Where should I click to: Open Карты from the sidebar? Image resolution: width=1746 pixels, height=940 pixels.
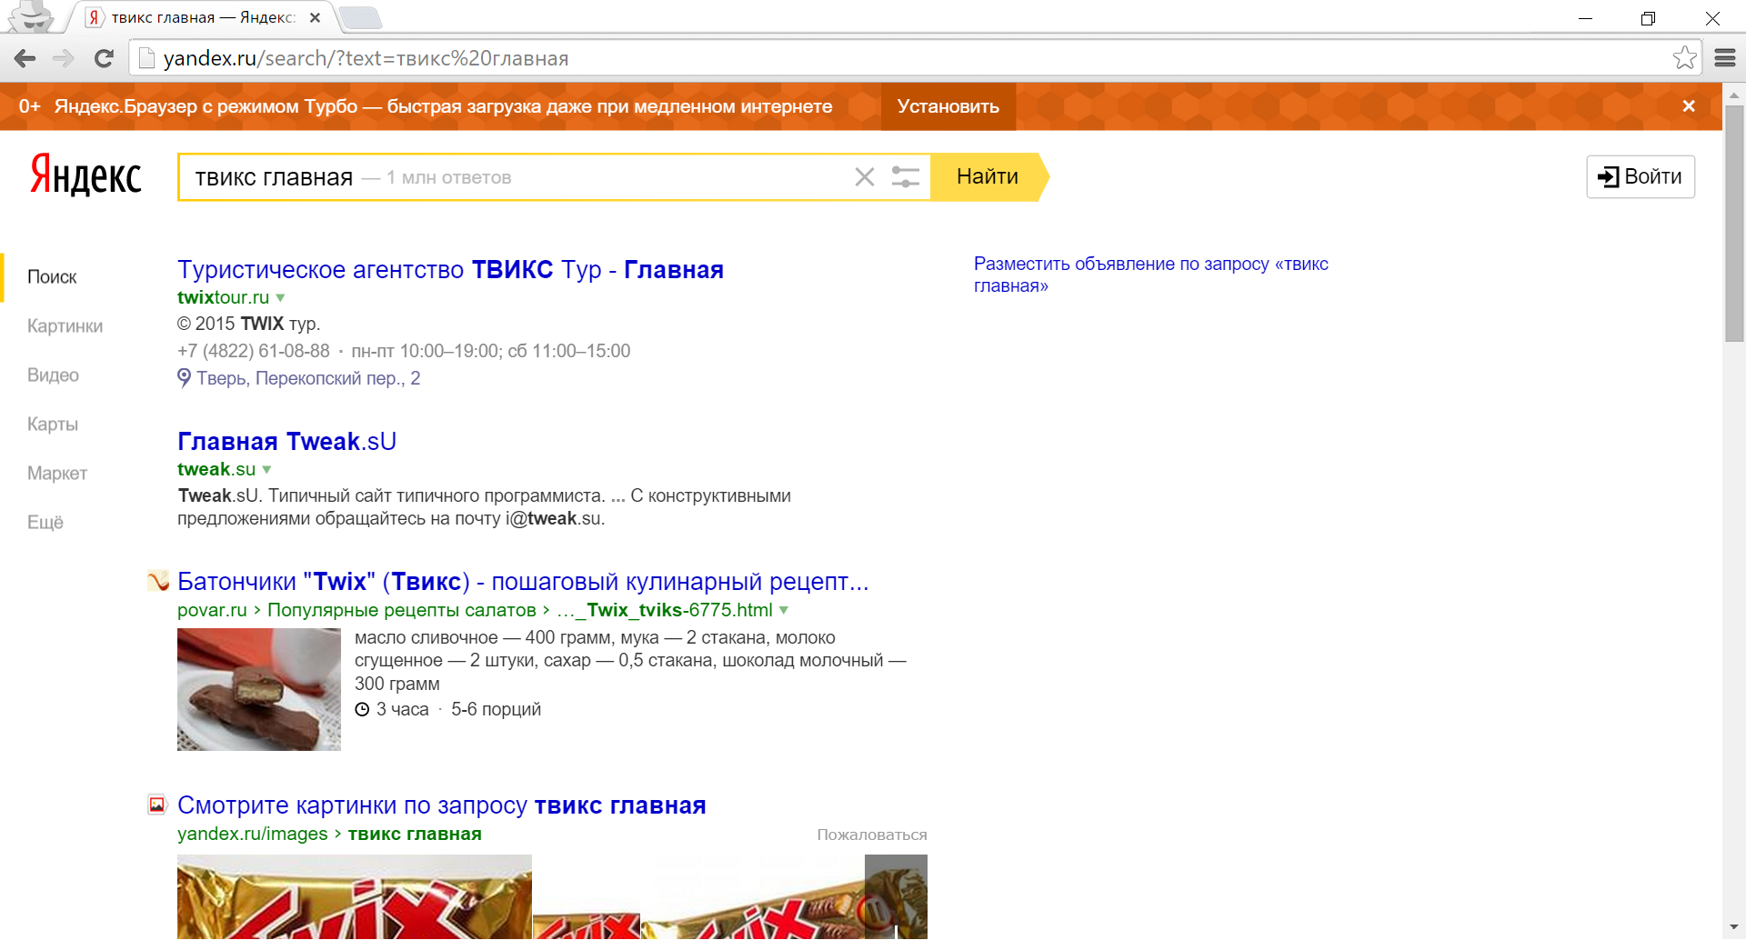53,425
